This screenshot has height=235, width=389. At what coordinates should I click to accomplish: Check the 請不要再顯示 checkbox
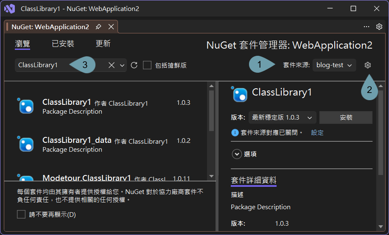21,214
